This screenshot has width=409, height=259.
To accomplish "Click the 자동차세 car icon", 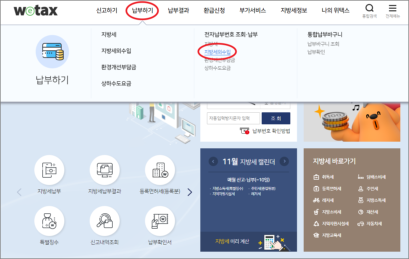I will click(360, 224).
